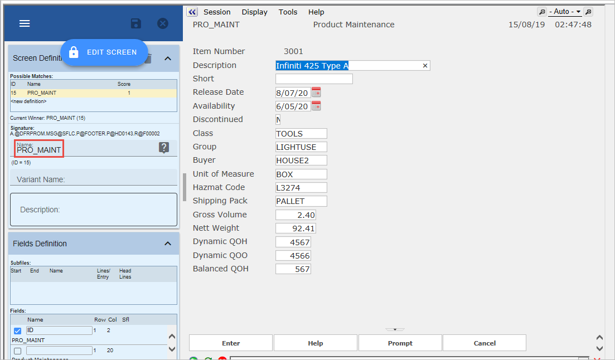Select PRO_MAINT row in Possible Matches
The image size is (615, 360).
tap(93, 93)
